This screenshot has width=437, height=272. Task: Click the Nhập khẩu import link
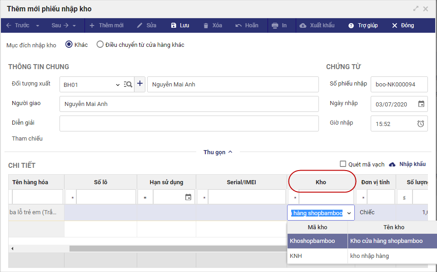(407, 164)
